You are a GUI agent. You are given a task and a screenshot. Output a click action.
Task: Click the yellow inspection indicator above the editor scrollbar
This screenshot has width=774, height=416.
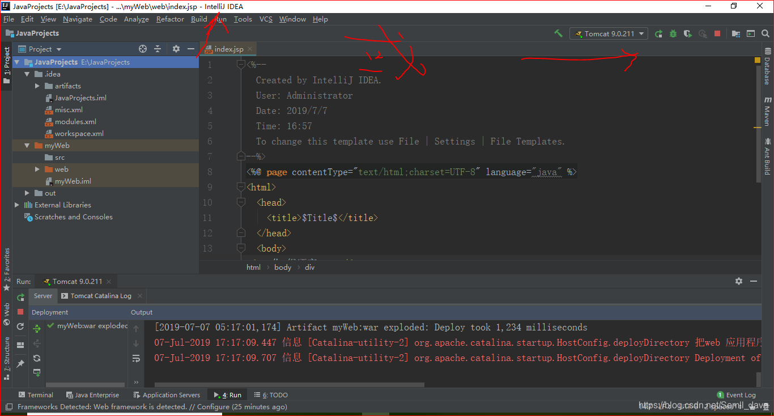point(758,60)
